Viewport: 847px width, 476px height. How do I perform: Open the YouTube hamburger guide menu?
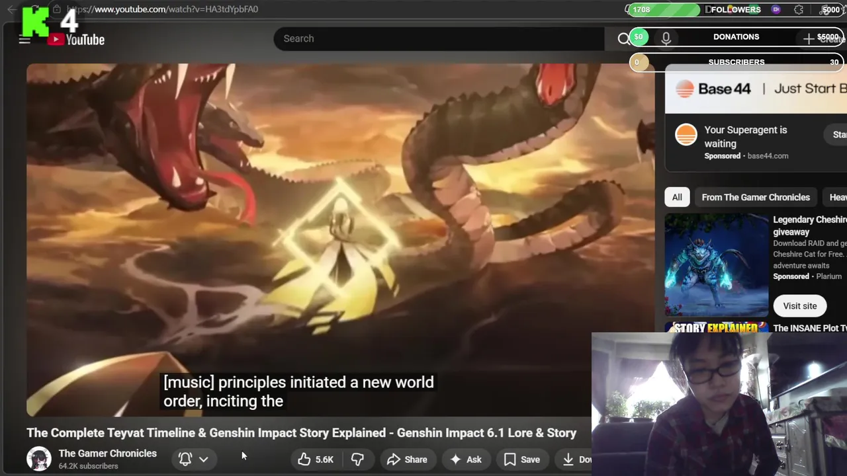24,40
